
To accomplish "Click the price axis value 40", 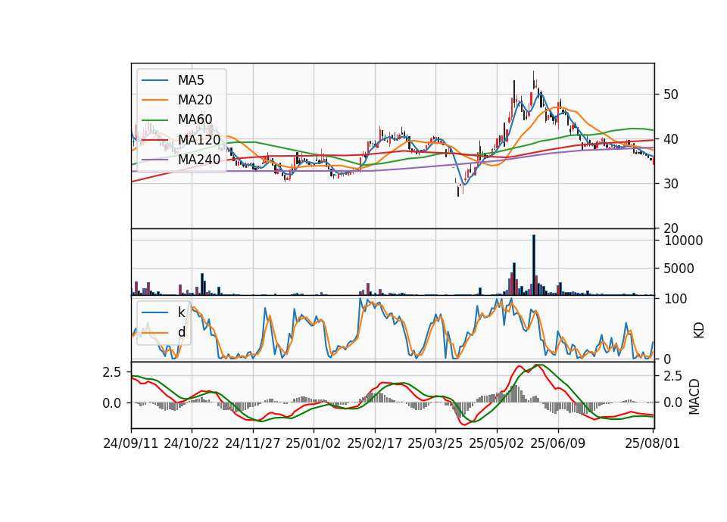I will click(x=671, y=139).
